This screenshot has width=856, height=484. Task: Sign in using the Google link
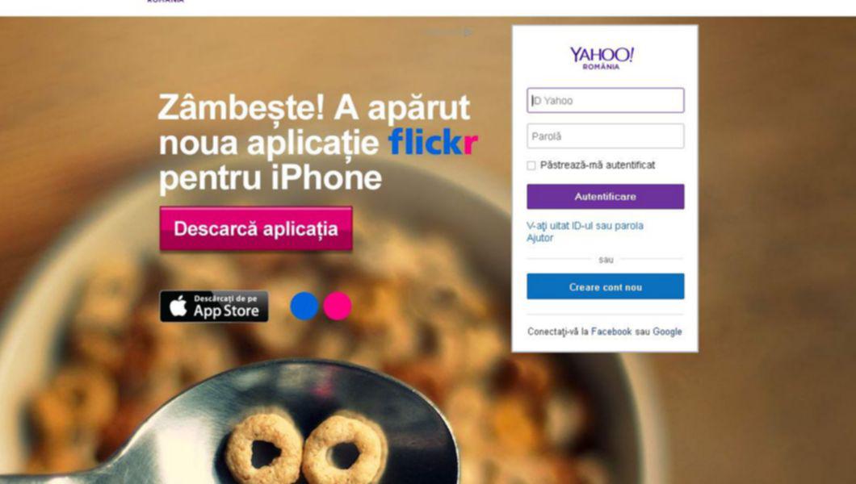pos(667,332)
